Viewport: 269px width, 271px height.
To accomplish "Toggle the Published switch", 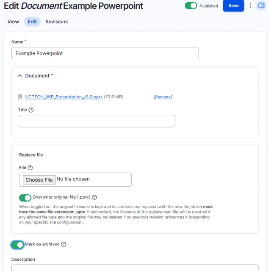I will (x=191, y=6).
